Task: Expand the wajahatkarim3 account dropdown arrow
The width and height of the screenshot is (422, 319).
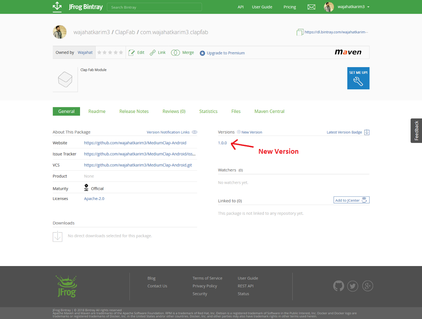Action: coord(368,7)
